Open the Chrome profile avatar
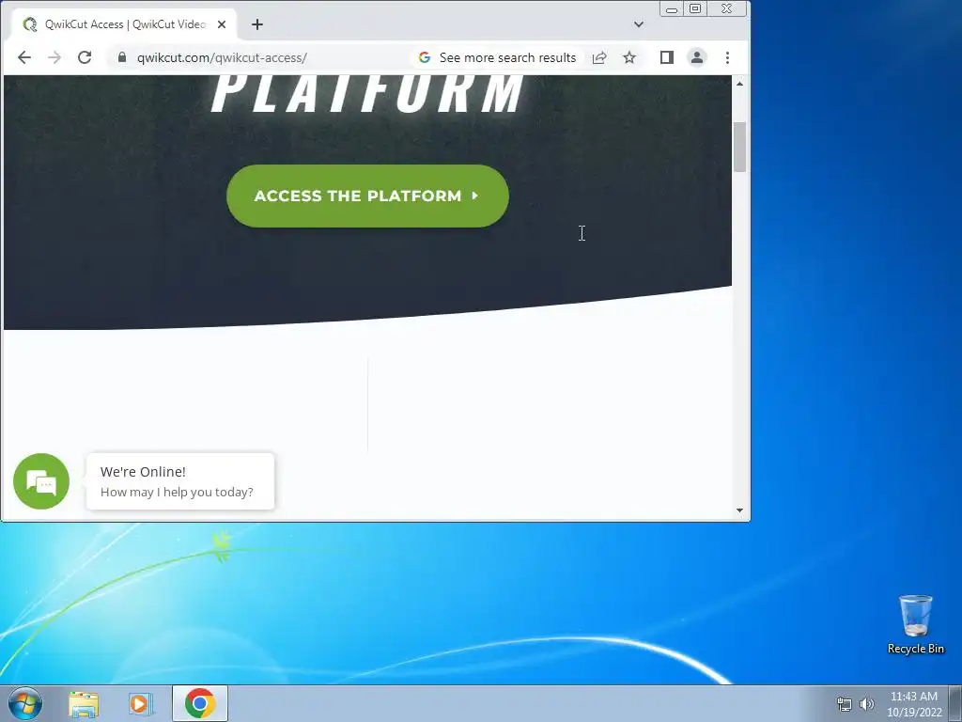The image size is (962, 722). [x=697, y=57]
